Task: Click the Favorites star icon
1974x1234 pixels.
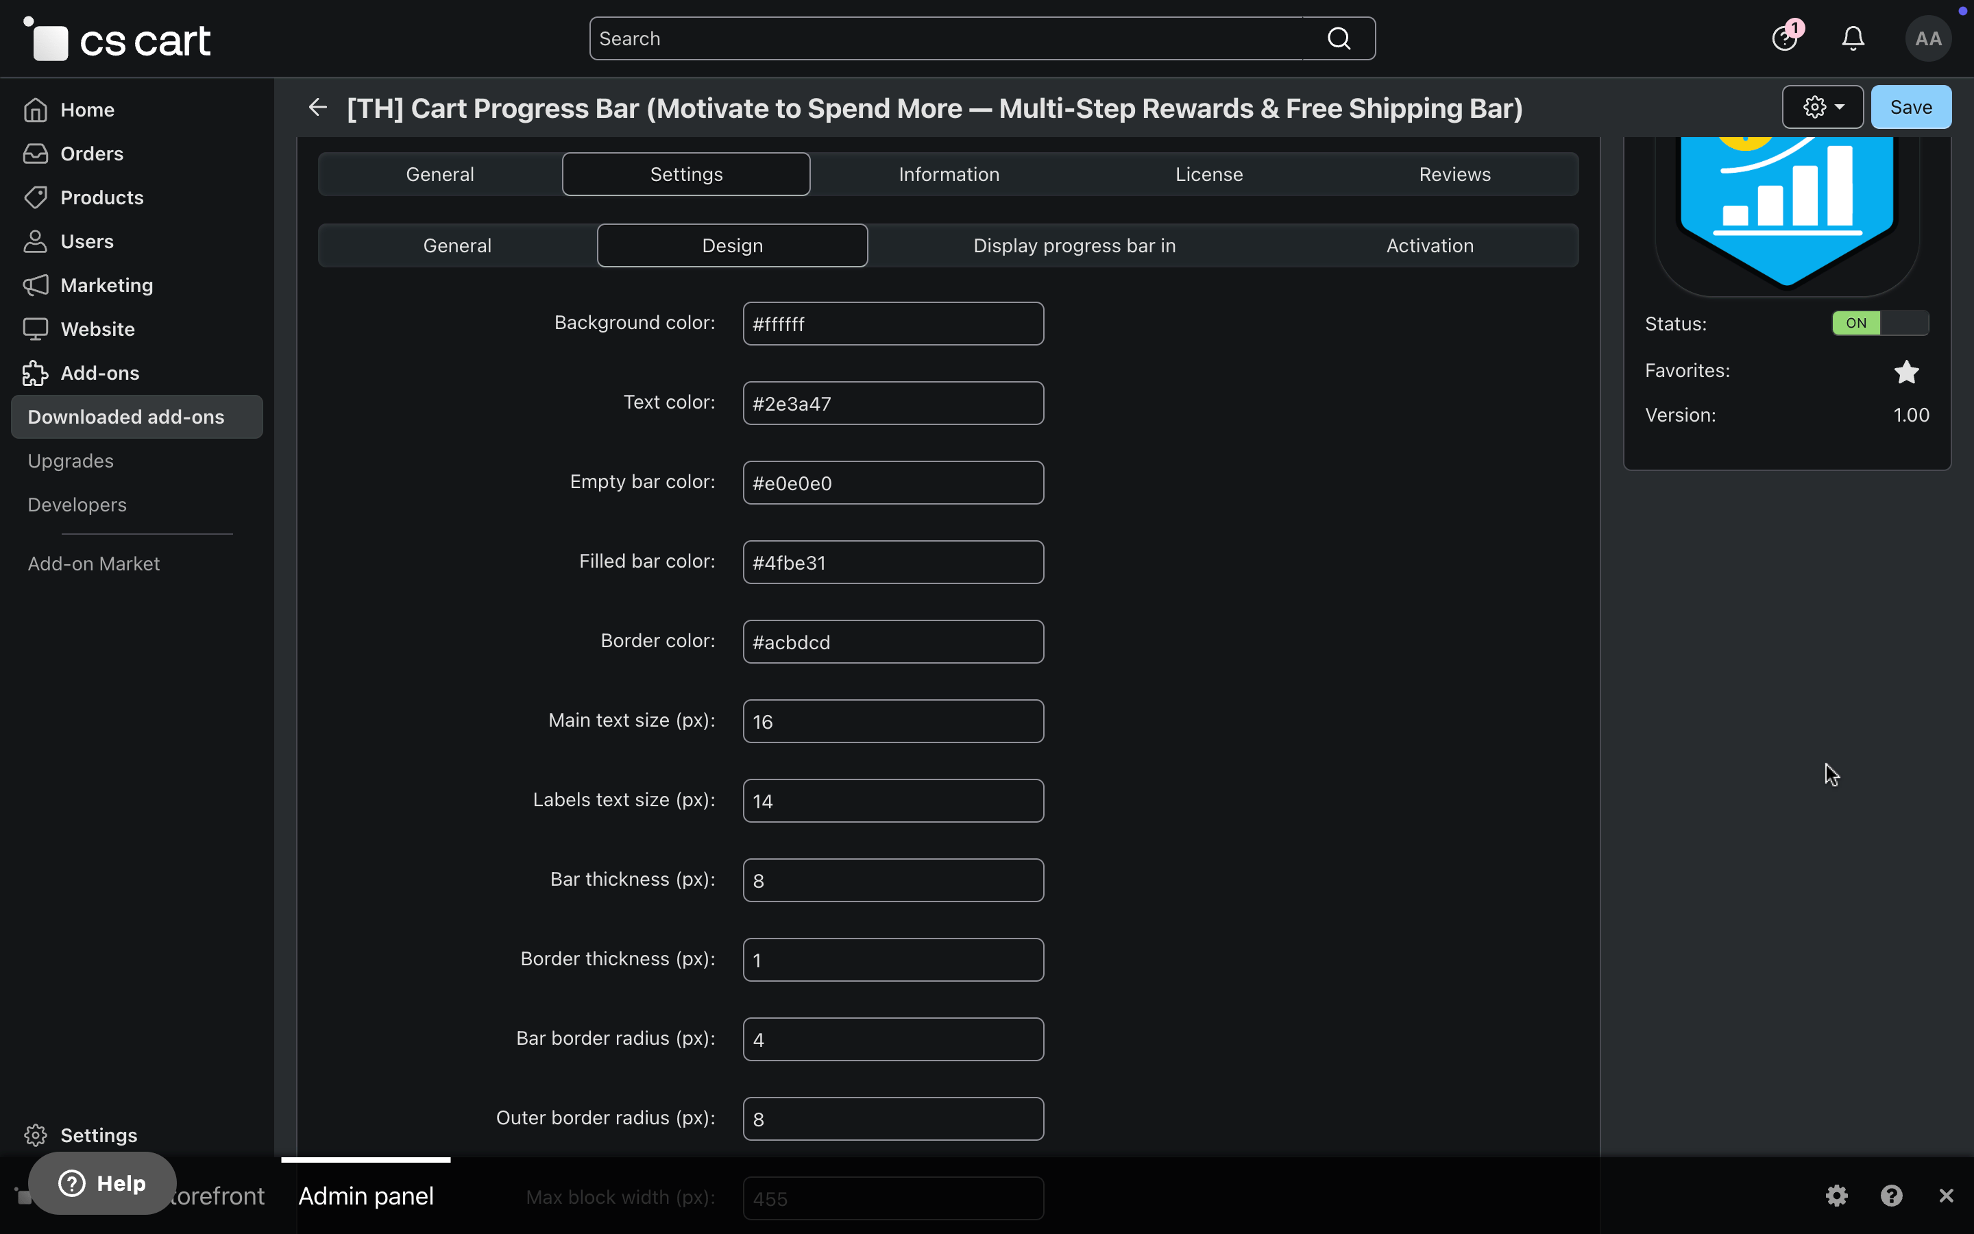Action: (1906, 372)
